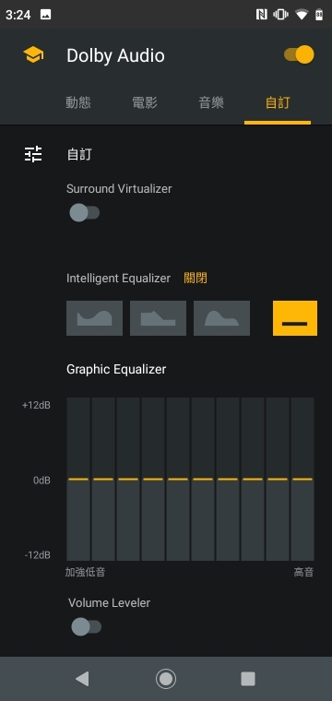Viewport: 332px width, 701px height.
Task: Switch to the 音樂 tab
Action: 211,102
